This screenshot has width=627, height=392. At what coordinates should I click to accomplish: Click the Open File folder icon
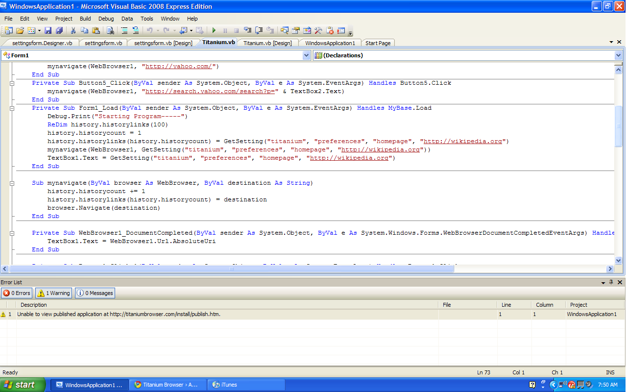(x=20, y=30)
